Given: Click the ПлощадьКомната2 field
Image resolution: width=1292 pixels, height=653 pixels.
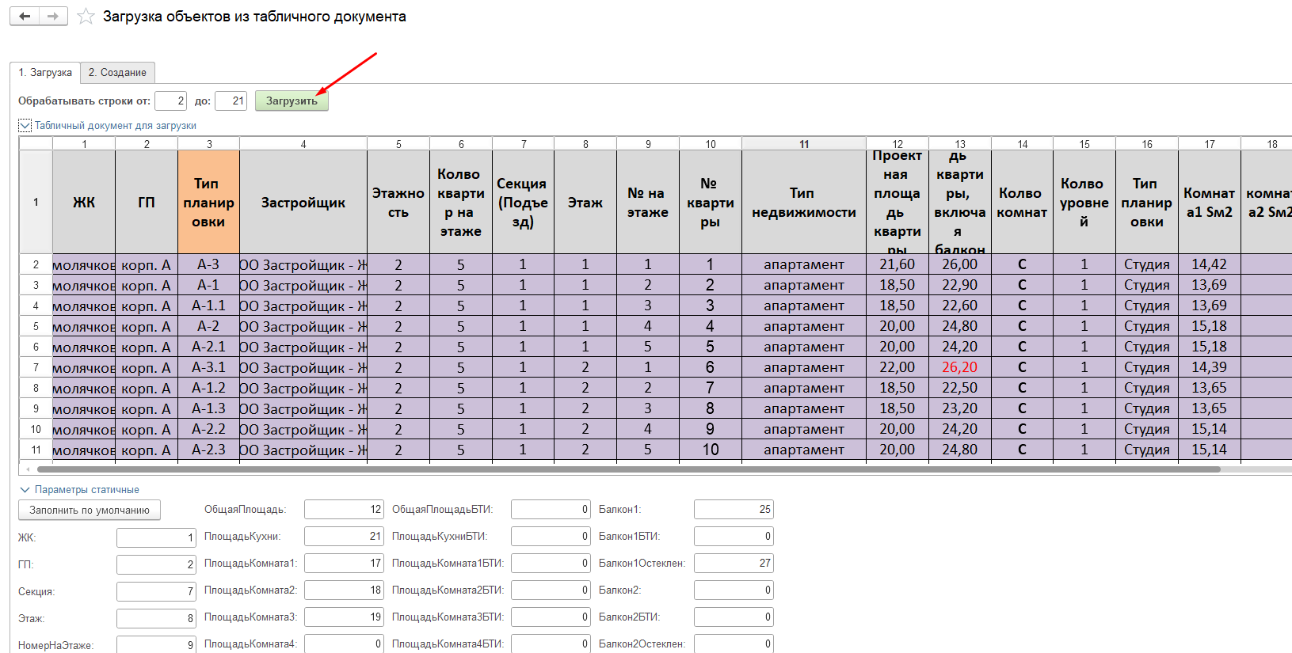Looking at the screenshot, I should 344,590.
